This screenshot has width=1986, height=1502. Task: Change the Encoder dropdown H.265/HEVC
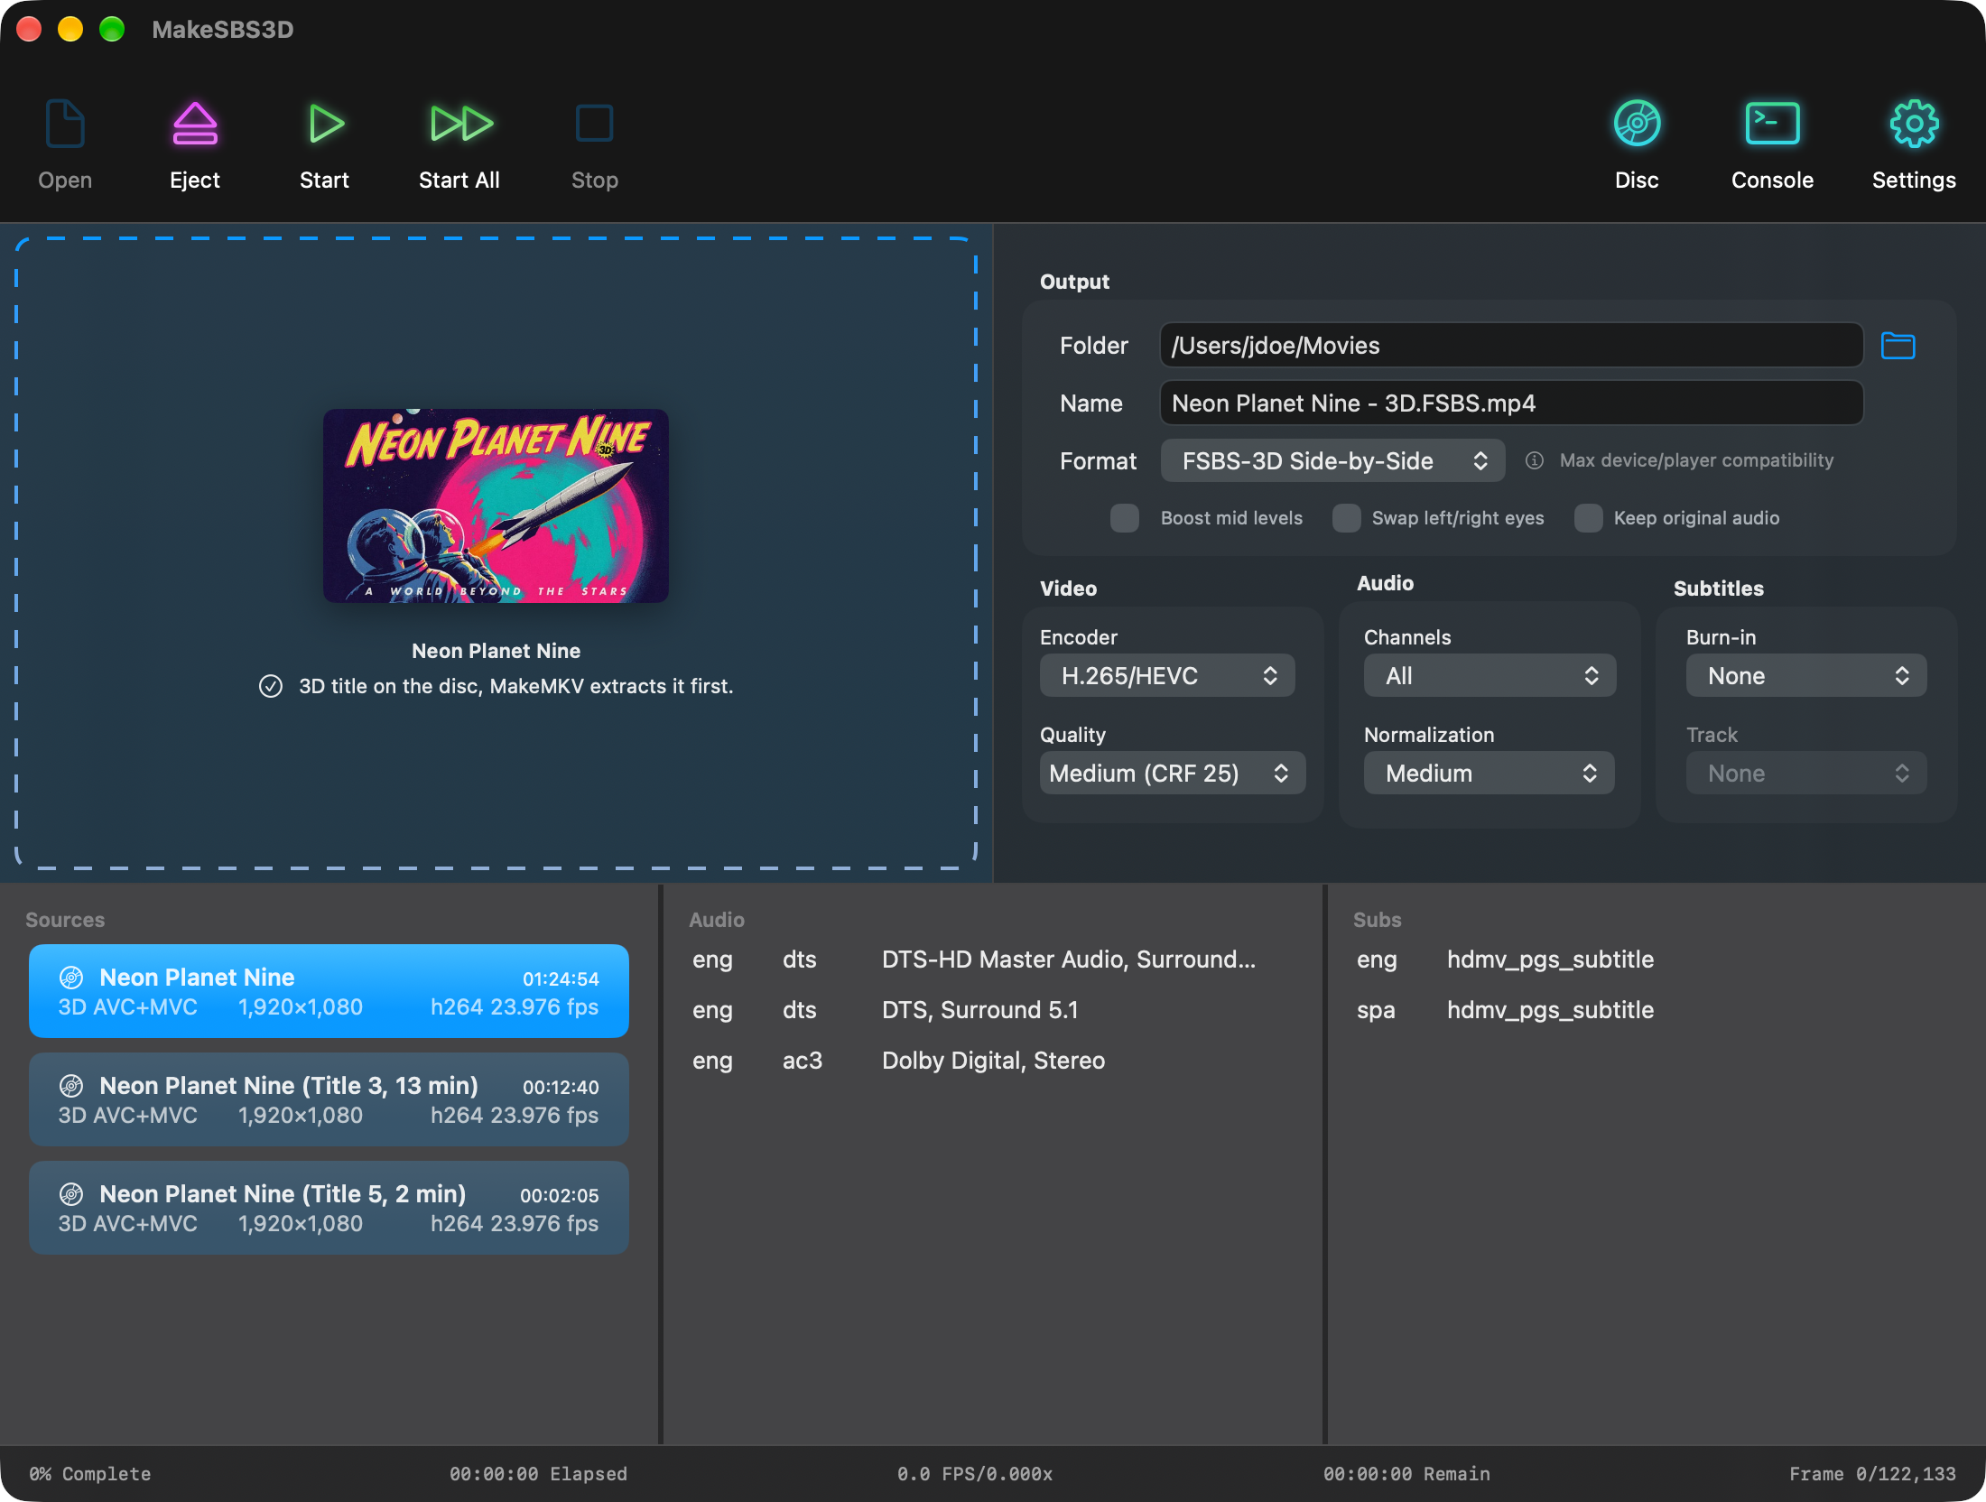[x=1167, y=675]
